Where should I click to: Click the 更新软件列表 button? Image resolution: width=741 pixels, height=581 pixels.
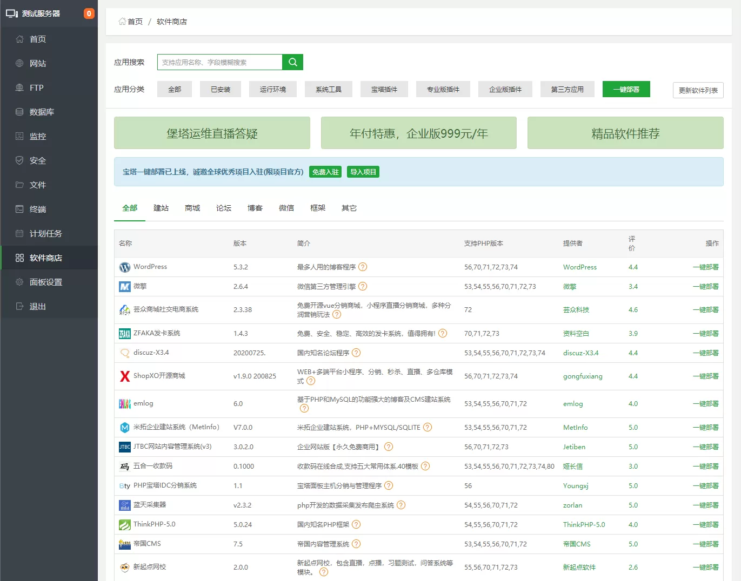698,90
